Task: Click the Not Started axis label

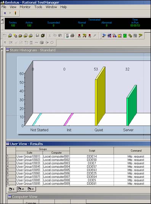Action: pyautogui.click(x=39, y=130)
